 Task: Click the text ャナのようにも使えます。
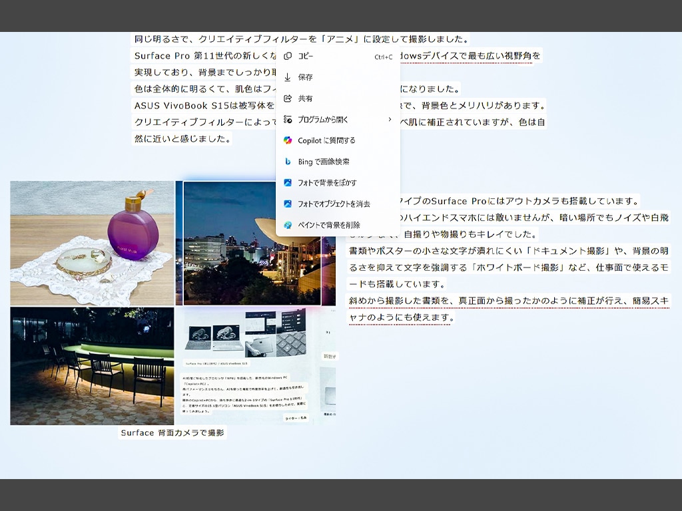(401, 317)
